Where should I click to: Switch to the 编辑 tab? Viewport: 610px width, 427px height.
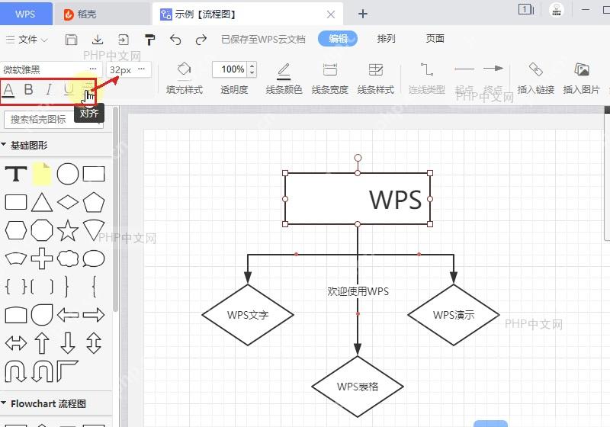pos(338,38)
